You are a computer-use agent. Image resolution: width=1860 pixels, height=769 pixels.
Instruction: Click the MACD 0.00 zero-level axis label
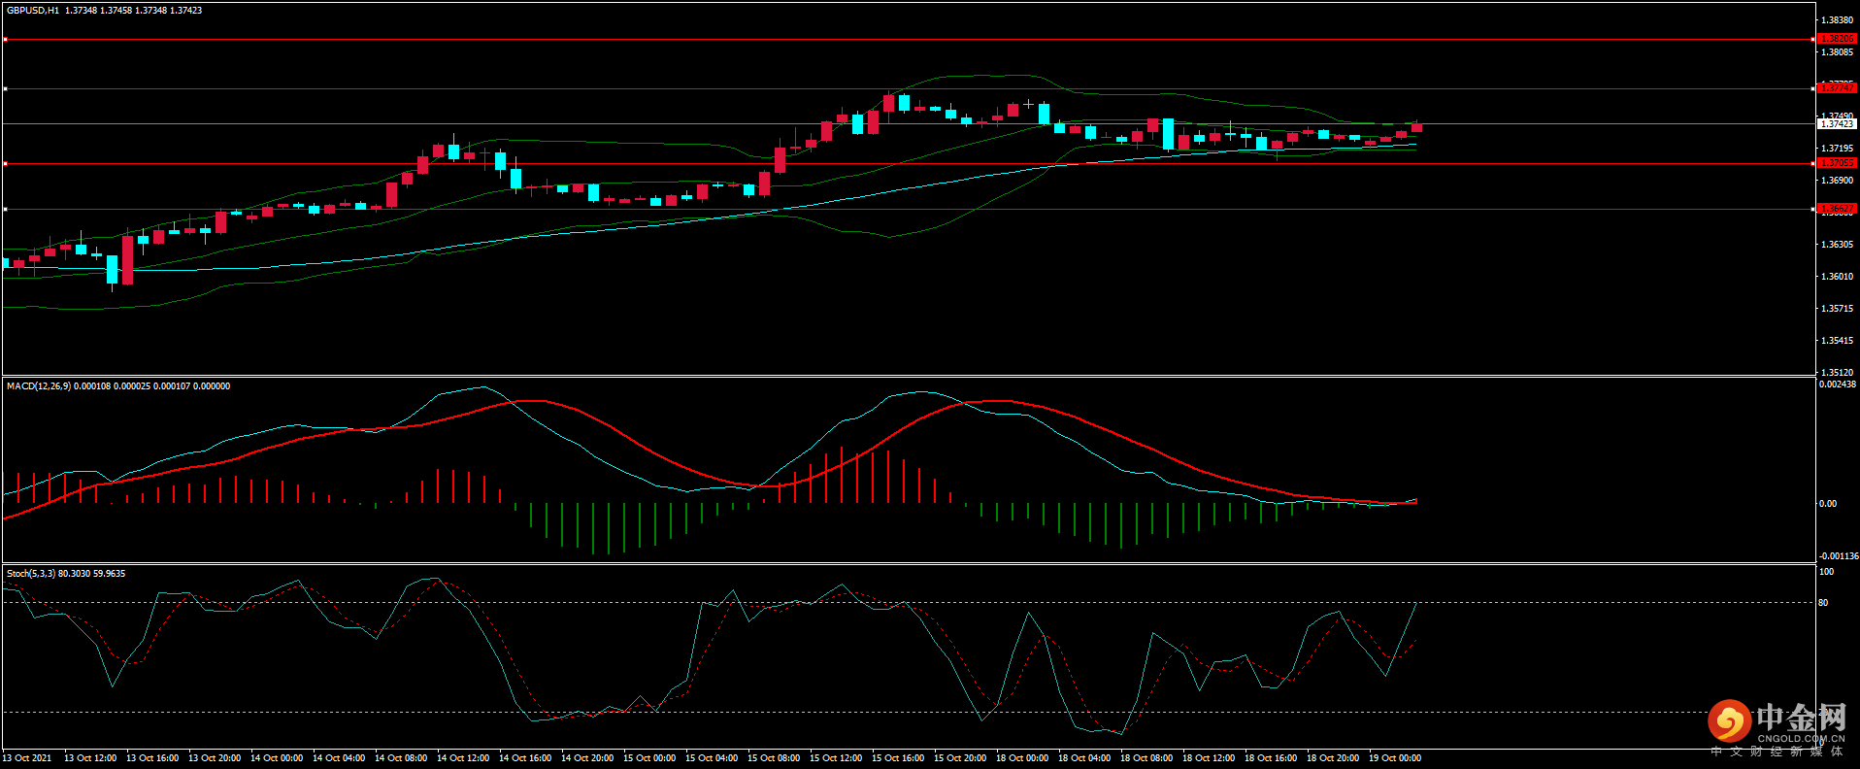[1827, 504]
